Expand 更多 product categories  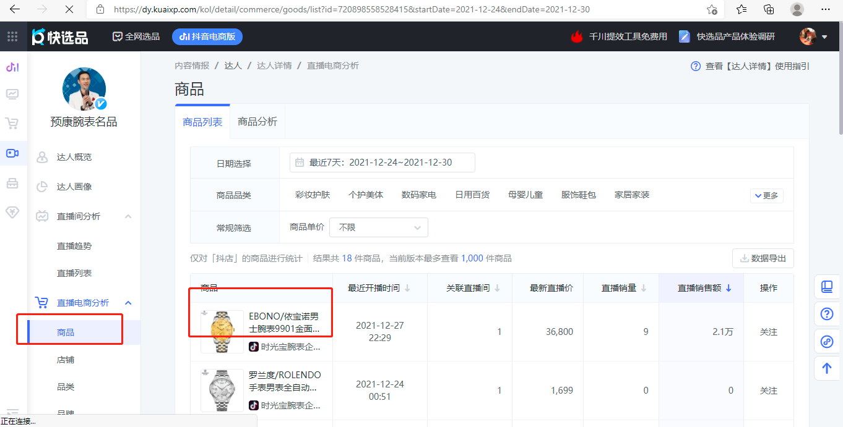767,196
